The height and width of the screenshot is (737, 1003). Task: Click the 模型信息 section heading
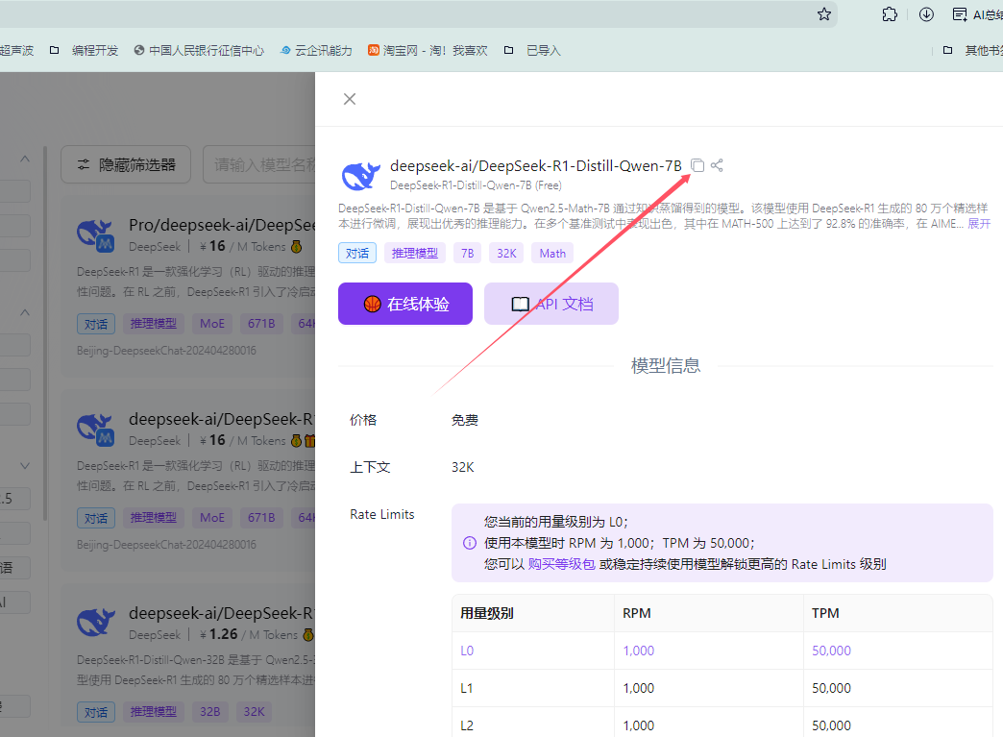point(665,365)
